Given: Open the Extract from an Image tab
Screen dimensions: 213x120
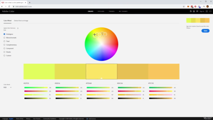Looking at the screenshot, I should [21, 21].
